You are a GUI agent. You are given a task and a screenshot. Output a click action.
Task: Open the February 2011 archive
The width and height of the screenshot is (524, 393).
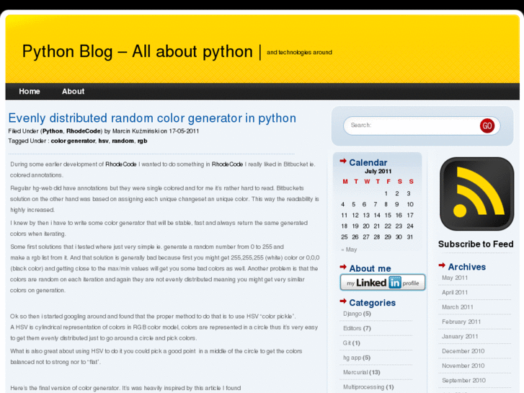(461, 322)
